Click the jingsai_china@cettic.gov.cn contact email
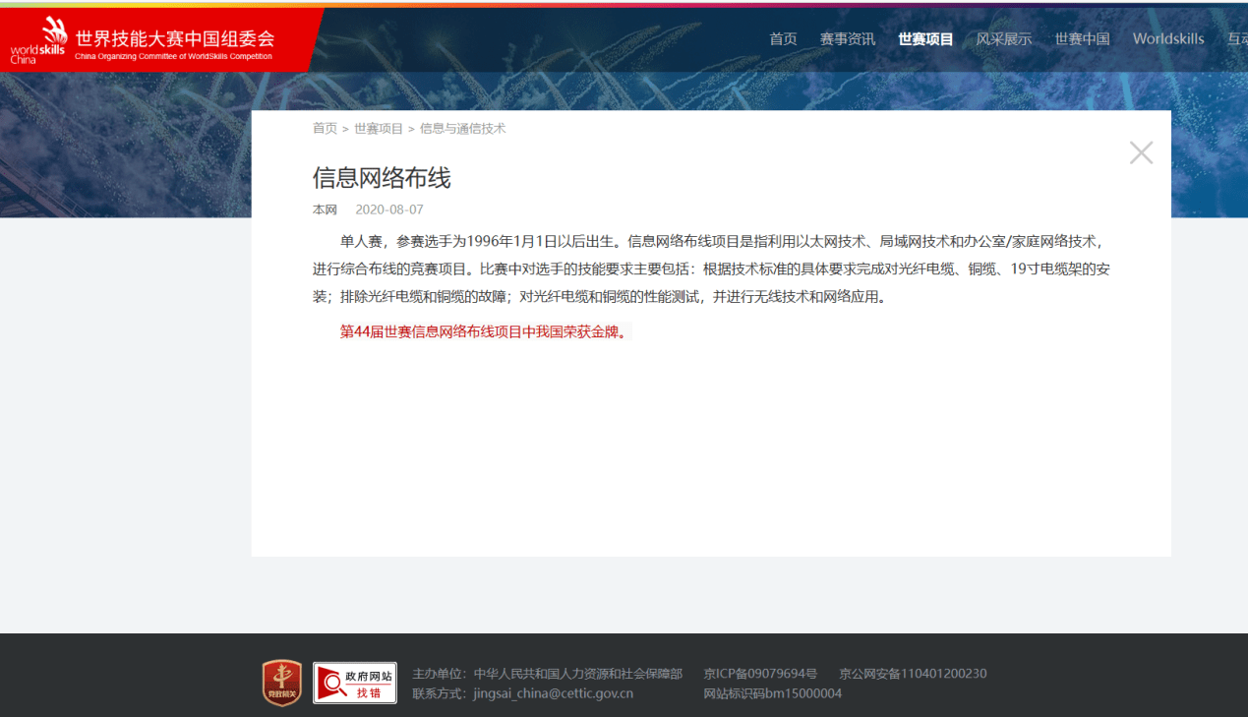This screenshot has width=1248, height=717. (x=553, y=693)
